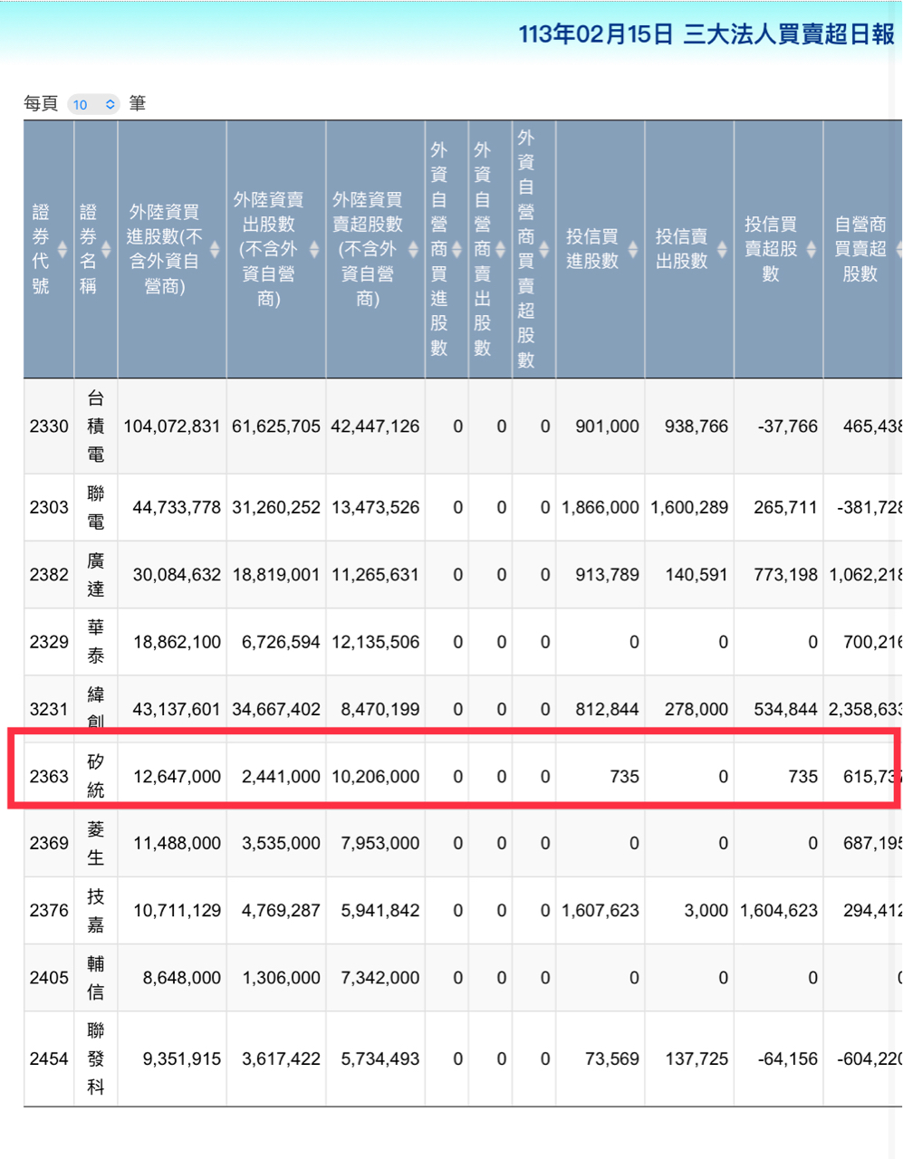Click the 外陸資買進股數 header text
This screenshot has height=1159, width=903.
164,249
